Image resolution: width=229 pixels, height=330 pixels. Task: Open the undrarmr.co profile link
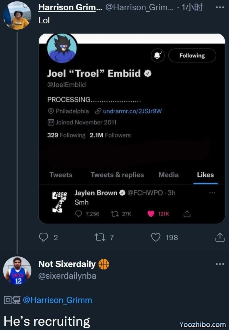click(x=132, y=111)
